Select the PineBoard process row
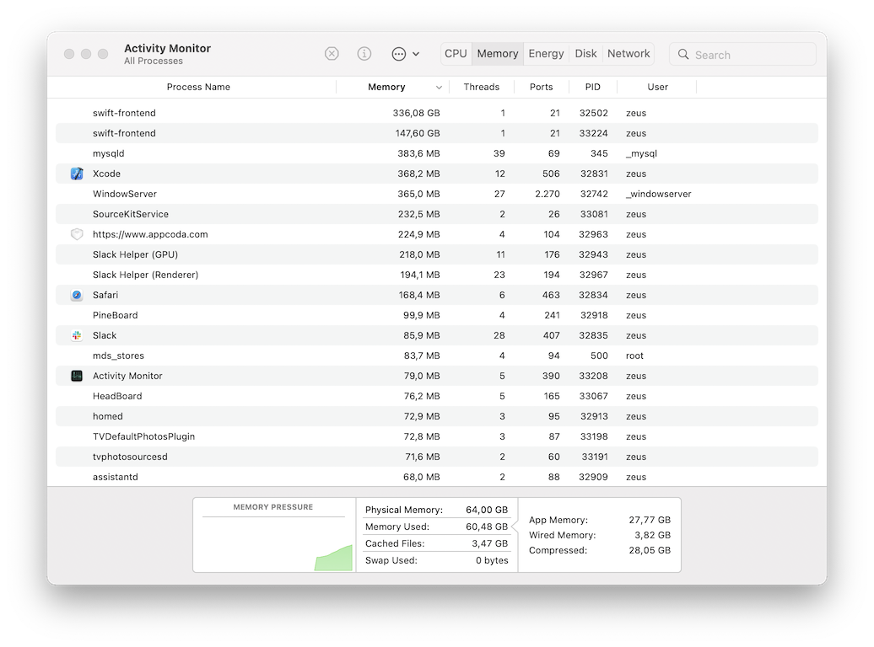The image size is (874, 647). [437, 315]
